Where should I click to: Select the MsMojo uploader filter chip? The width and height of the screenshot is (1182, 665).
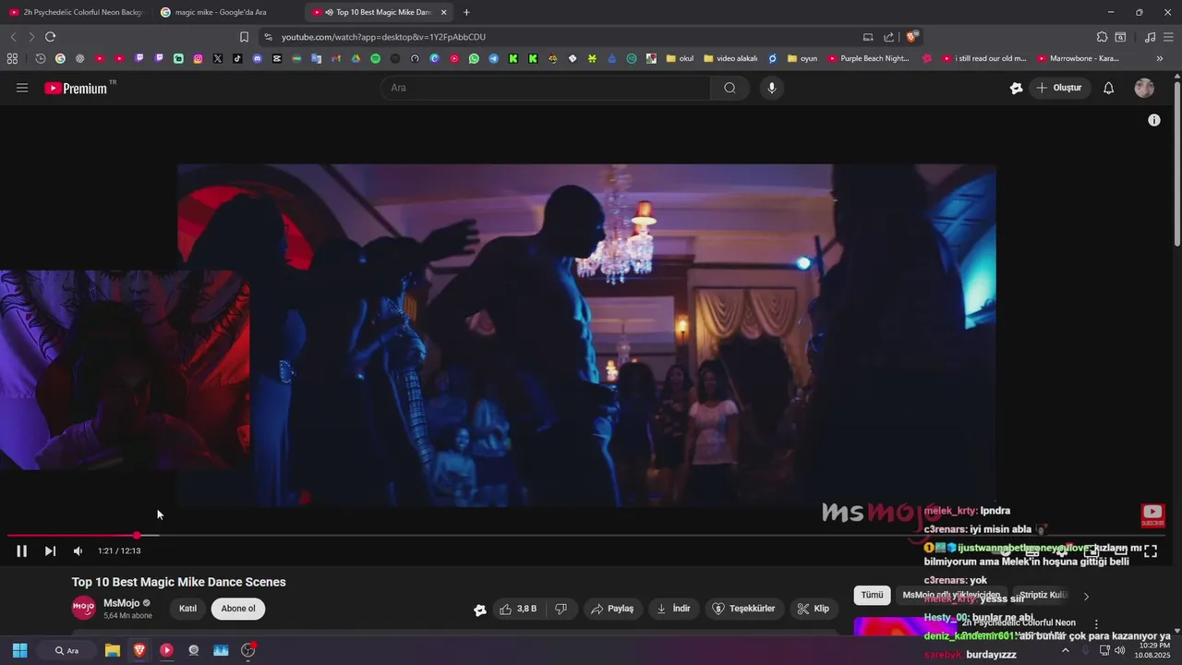[x=950, y=596]
